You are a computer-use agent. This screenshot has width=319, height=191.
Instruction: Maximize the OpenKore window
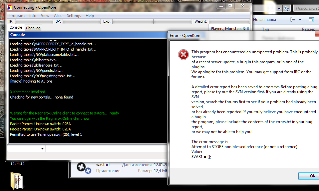(x=230, y=6)
